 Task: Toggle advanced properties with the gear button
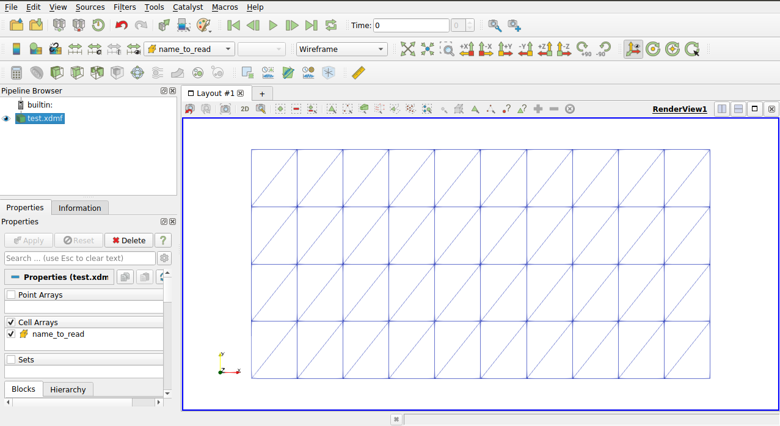click(164, 258)
